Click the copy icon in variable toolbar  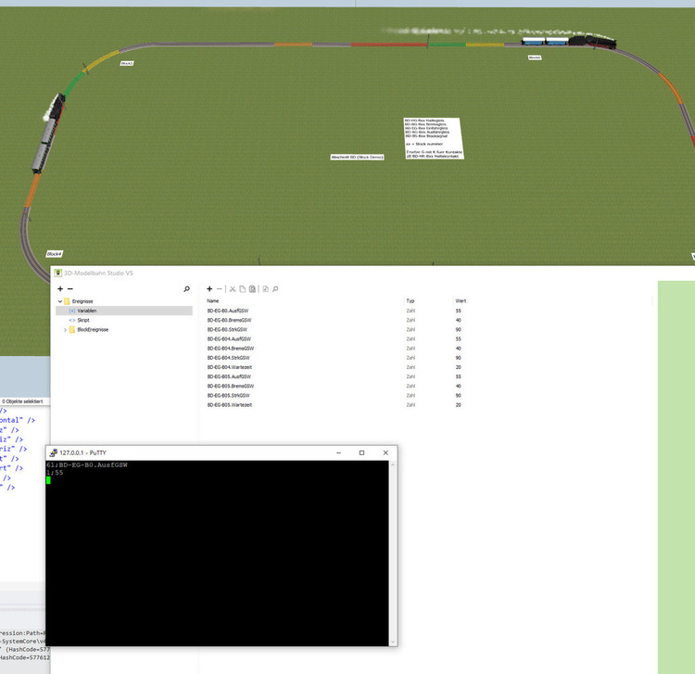click(x=243, y=288)
